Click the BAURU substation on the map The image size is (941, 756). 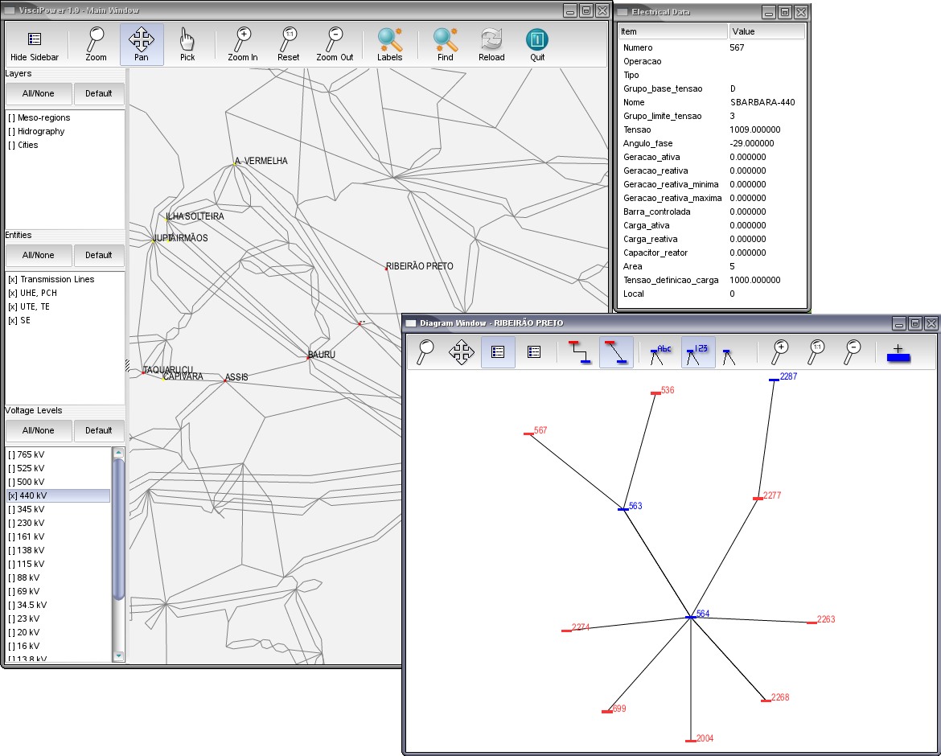[x=309, y=358]
